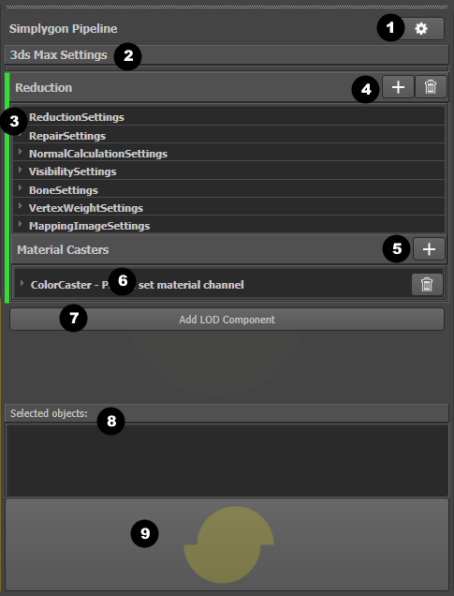
Task: Click inside the selected objects list box
Action: (x=227, y=460)
